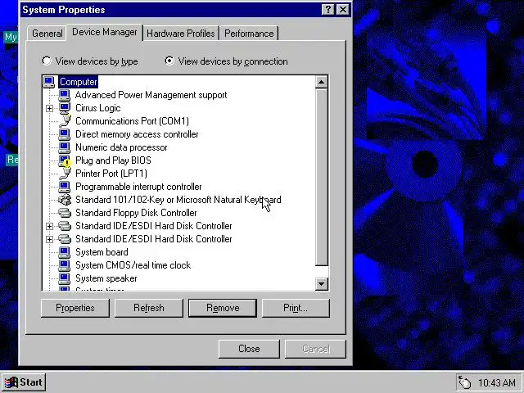
Task: Click the Refresh button
Action: click(x=149, y=308)
